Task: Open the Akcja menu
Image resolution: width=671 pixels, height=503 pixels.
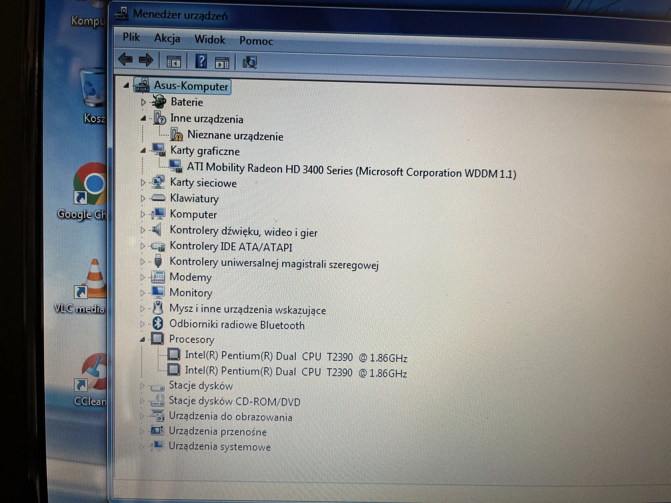Action: [166, 39]
